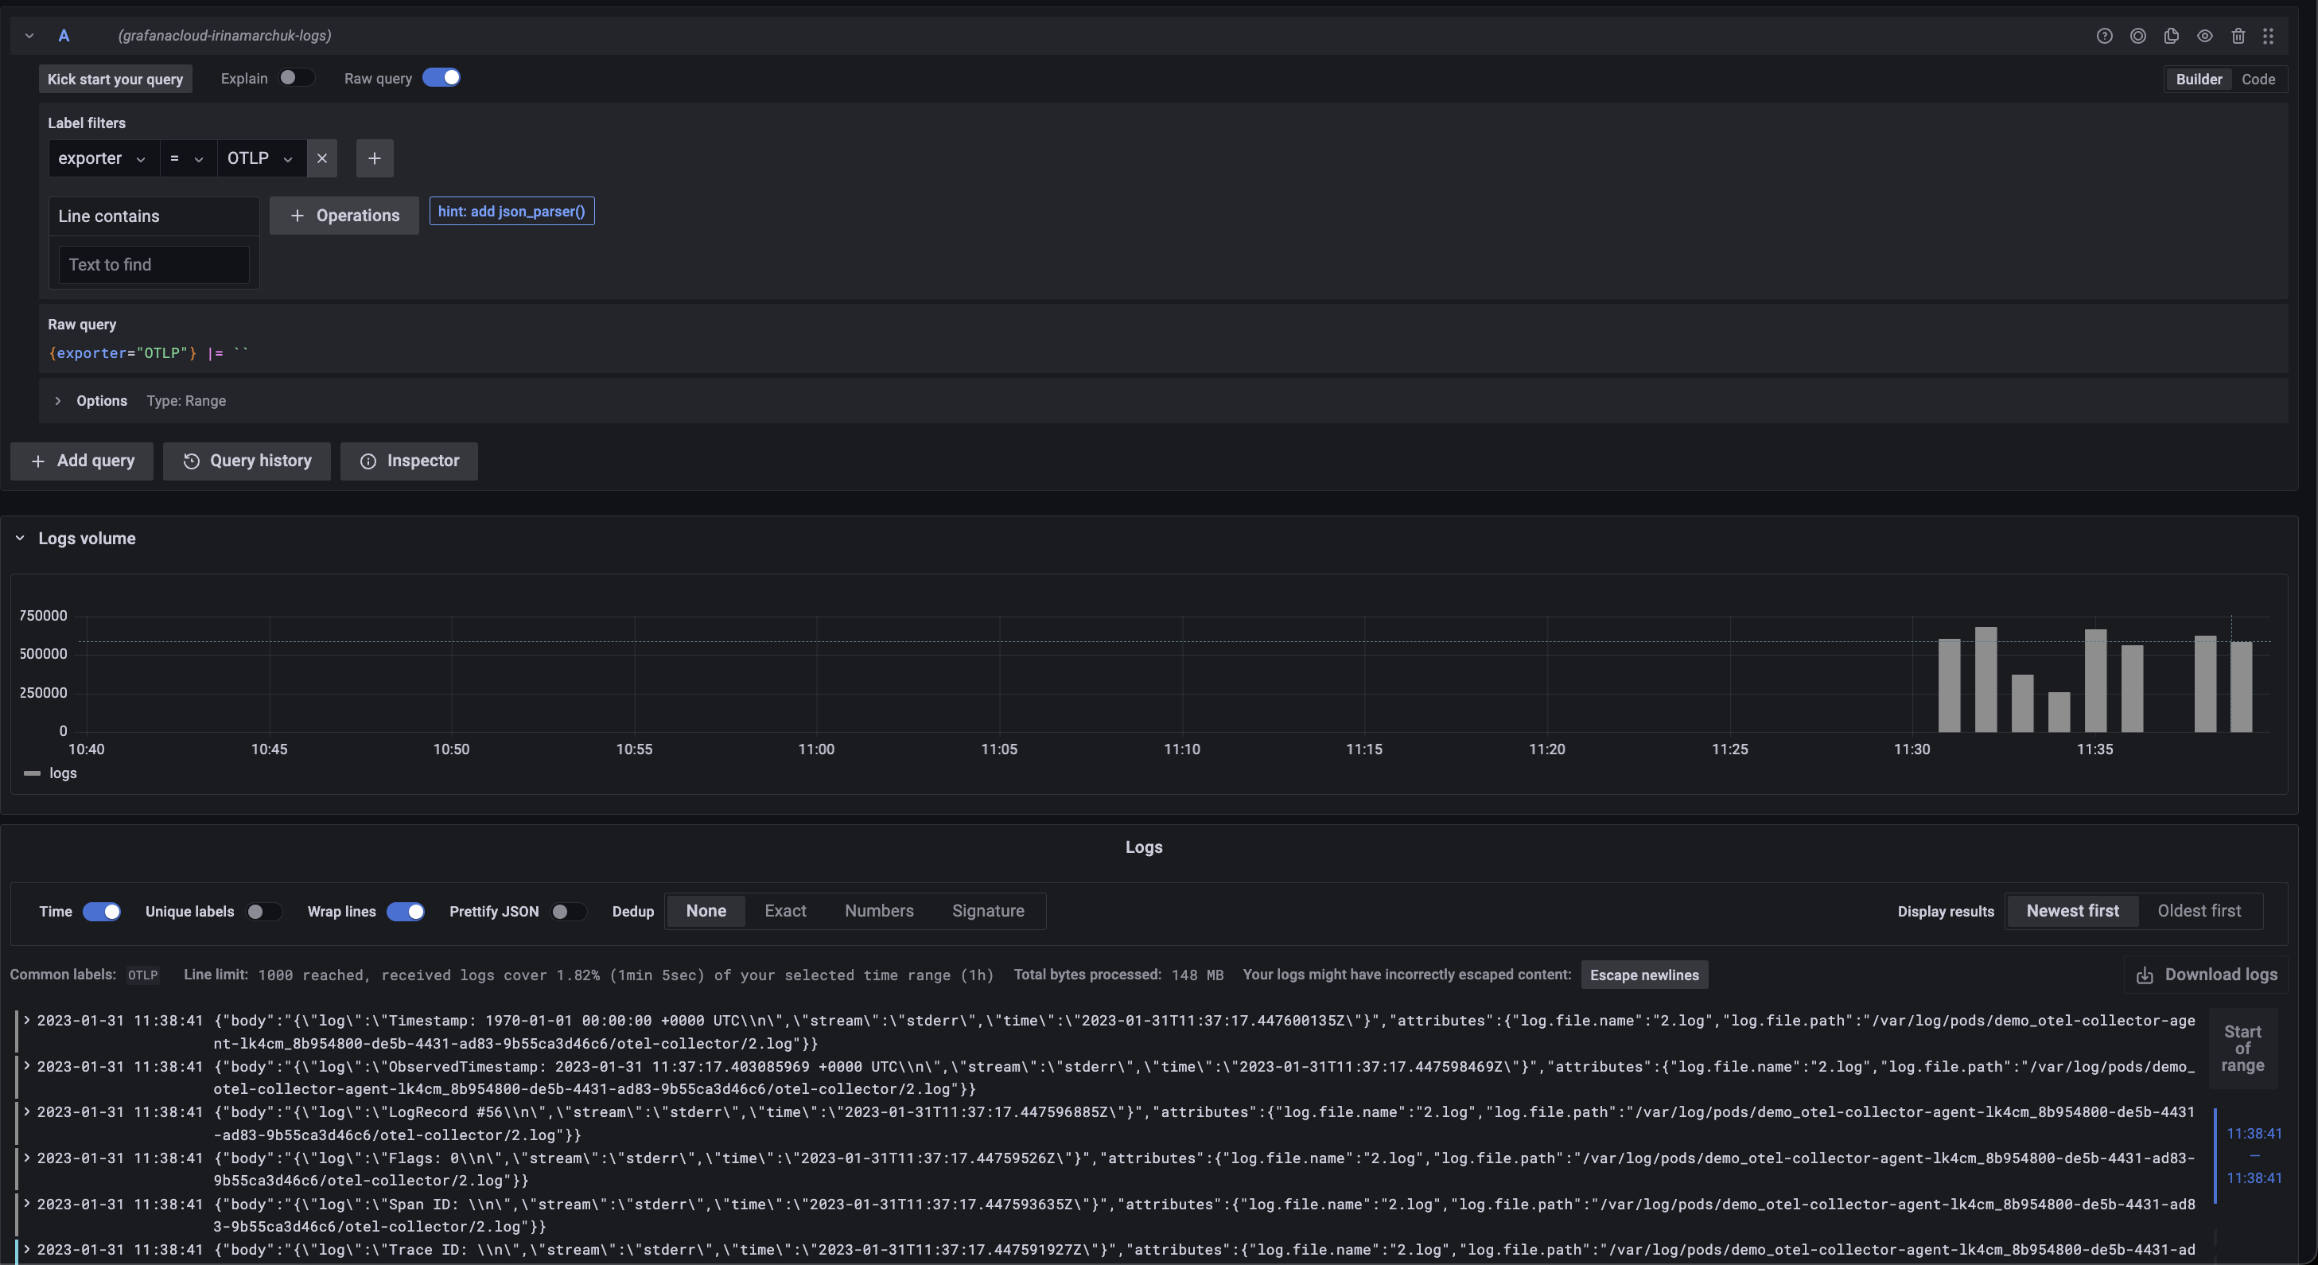The width and height of the screenshot is (2318, 1265).
Task: Toggle the Time switch off
Action: (102, 912)
